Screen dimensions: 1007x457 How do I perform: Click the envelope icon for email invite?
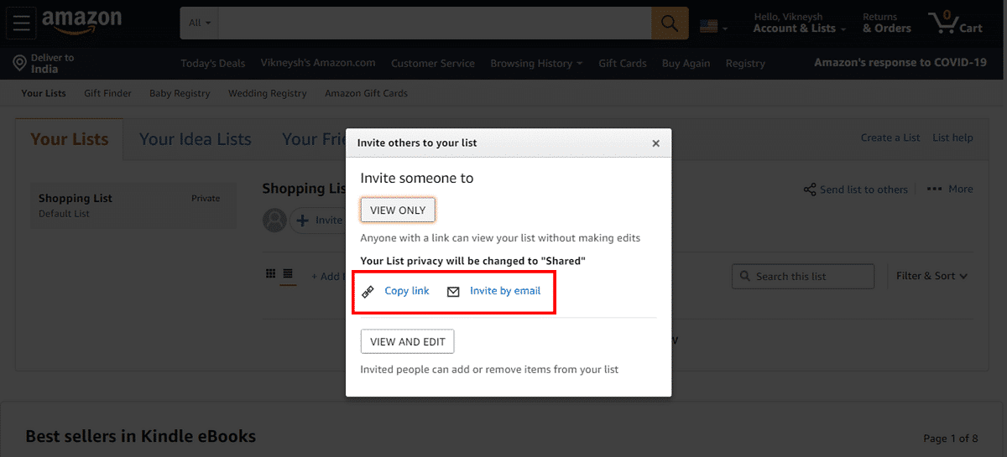pyautogui.click(x=453, y=292)
